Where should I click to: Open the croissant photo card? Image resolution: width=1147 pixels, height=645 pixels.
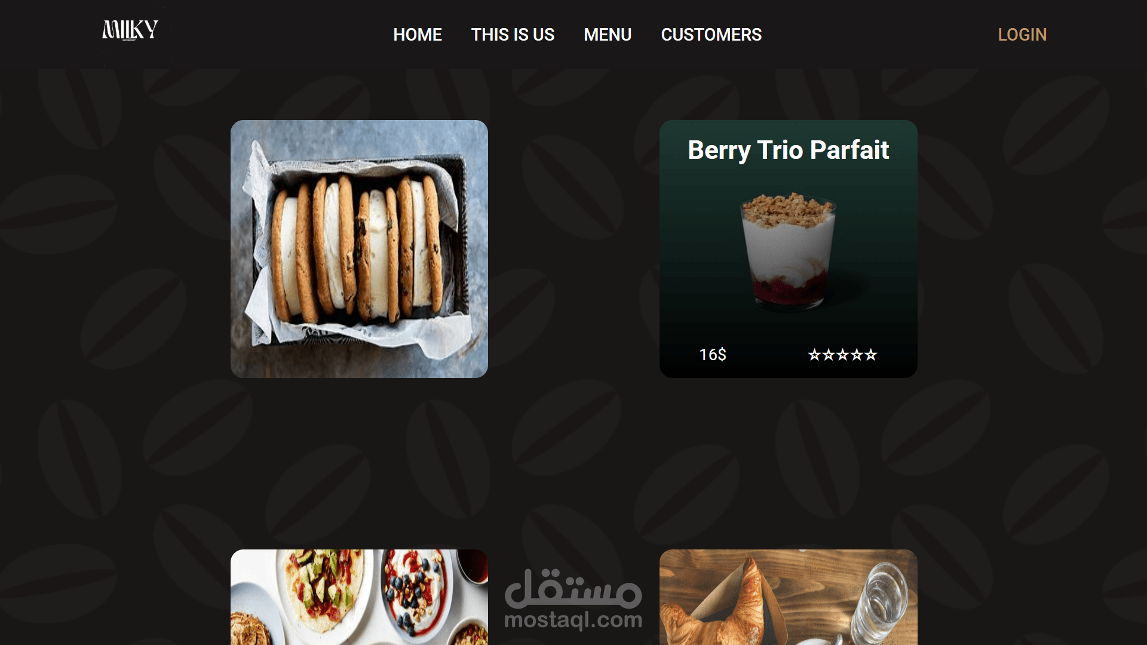[x=789, y=597]
